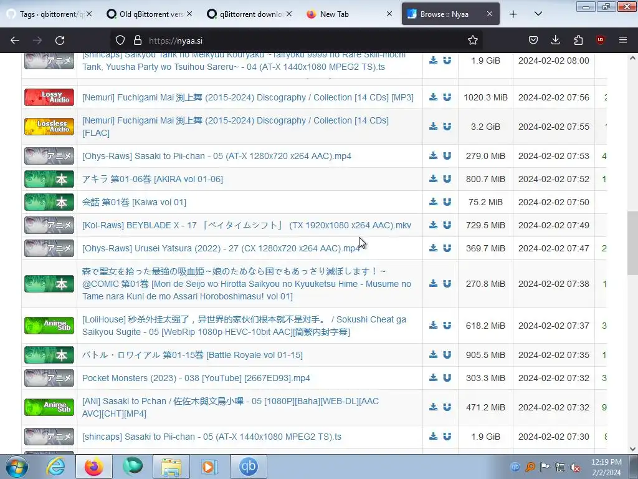Screen dimensions: 638x479
Task: Open magnet link for Ohys-Raws Sasaki to Pii-chan
Action: tap(447, 155)
